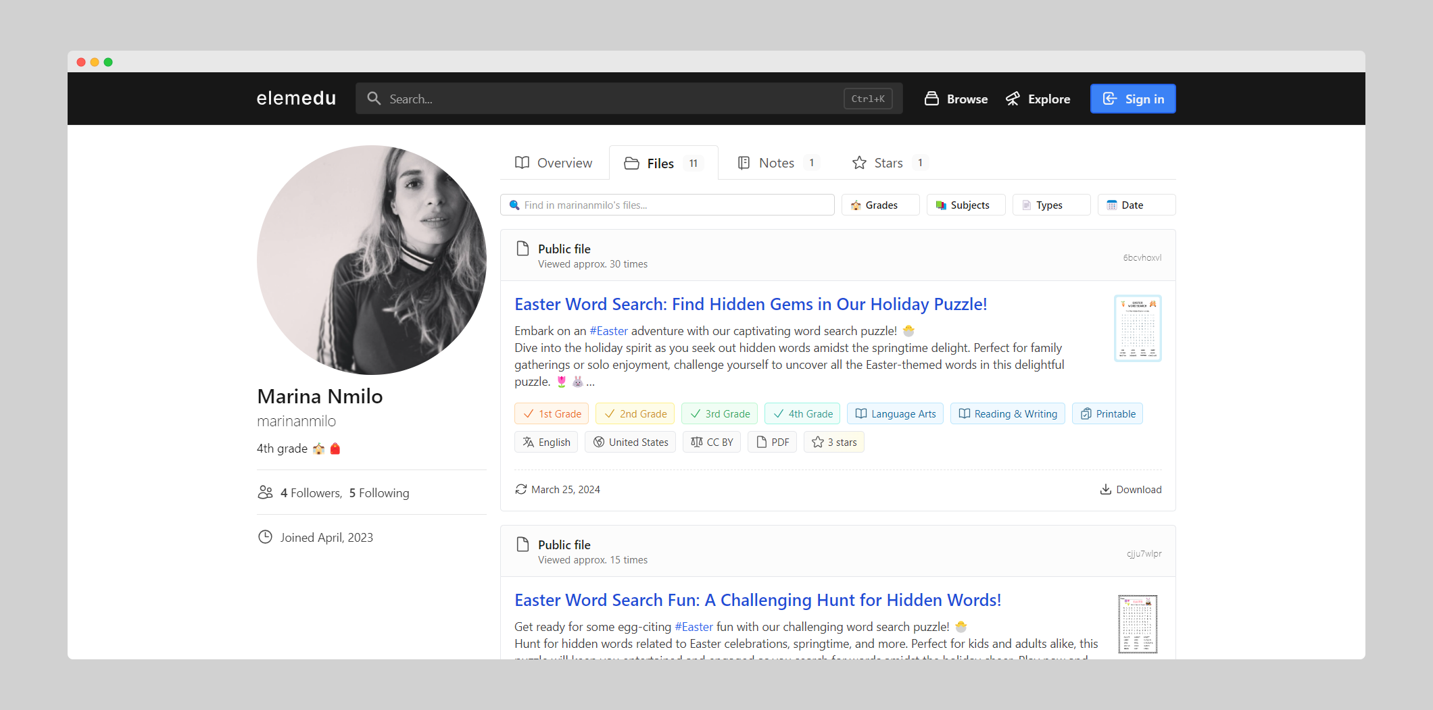Click the Files count badge 11
The image size is (1433, 710).
[693, 163]
